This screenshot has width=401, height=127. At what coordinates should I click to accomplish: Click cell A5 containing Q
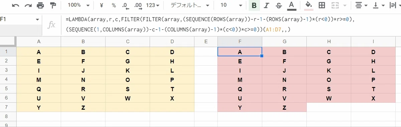[39, 89]
